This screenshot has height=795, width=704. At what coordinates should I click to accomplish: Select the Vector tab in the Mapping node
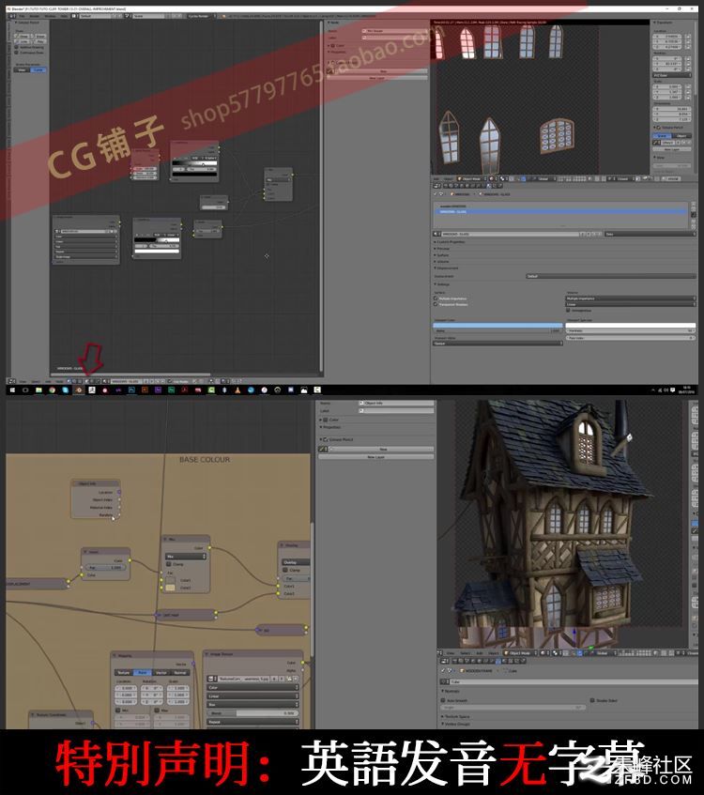point(161,673)
